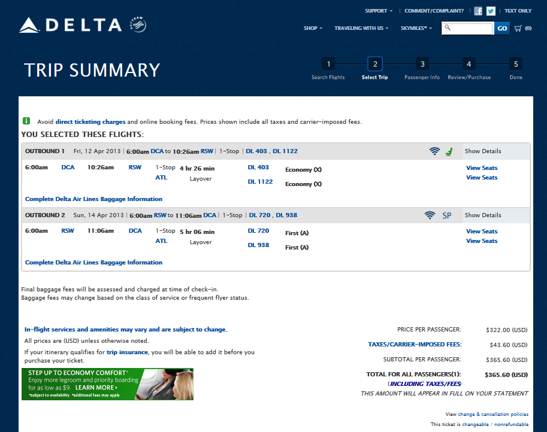Viewport: 547px width, 432px height.
Task: Click the green info icon near ticketing charges
Action: point(26,121)
